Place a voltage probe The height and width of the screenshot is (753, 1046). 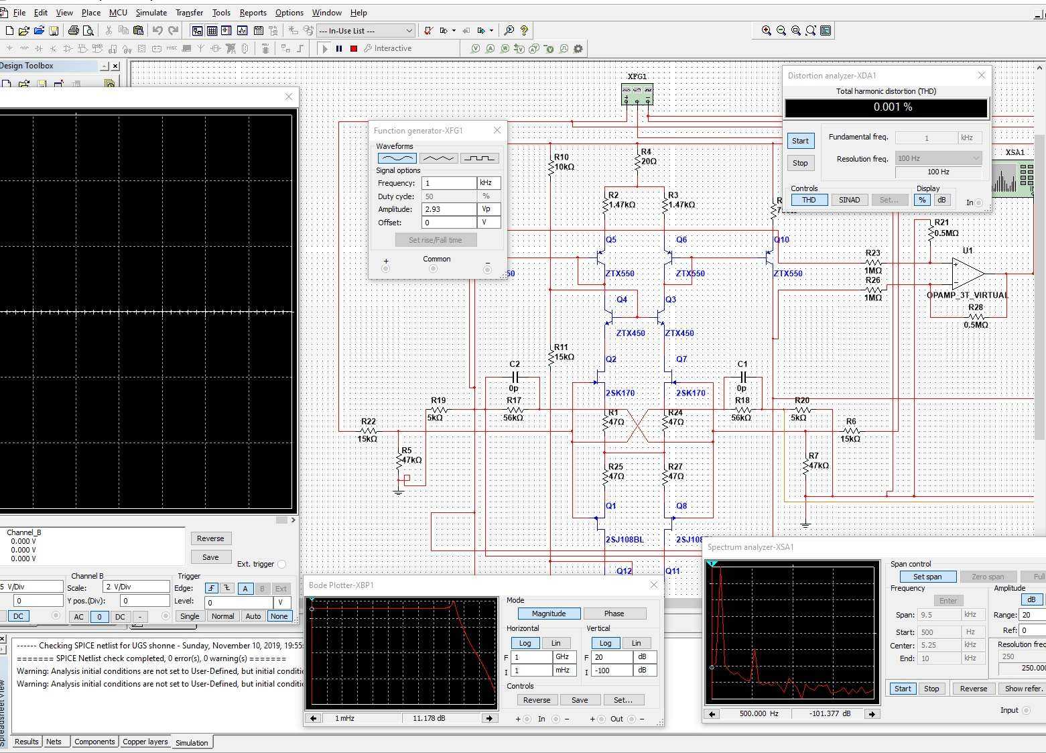pos(476,48)
